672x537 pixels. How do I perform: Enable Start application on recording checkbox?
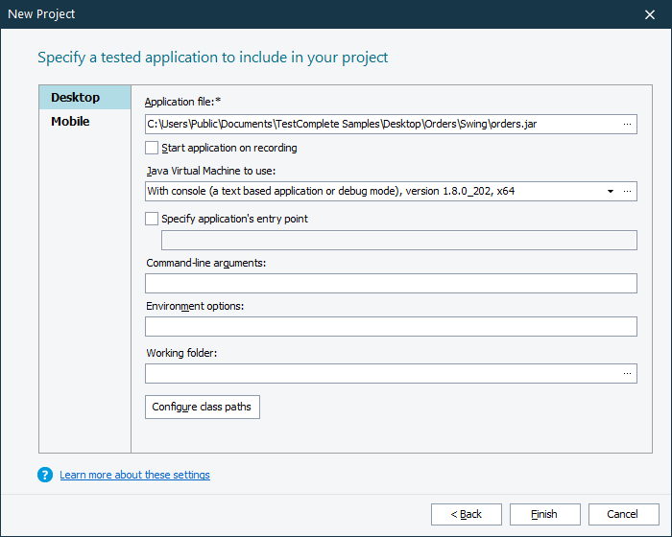click(x=152, y=148)
